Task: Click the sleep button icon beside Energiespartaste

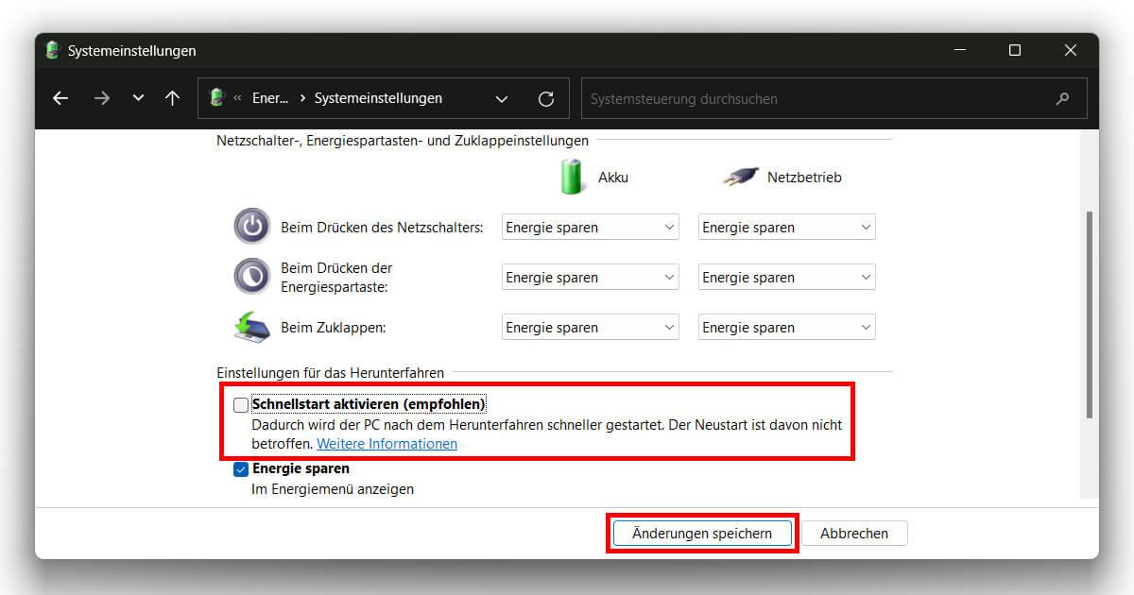Action: pyautogui.click(x=251, y=276)
